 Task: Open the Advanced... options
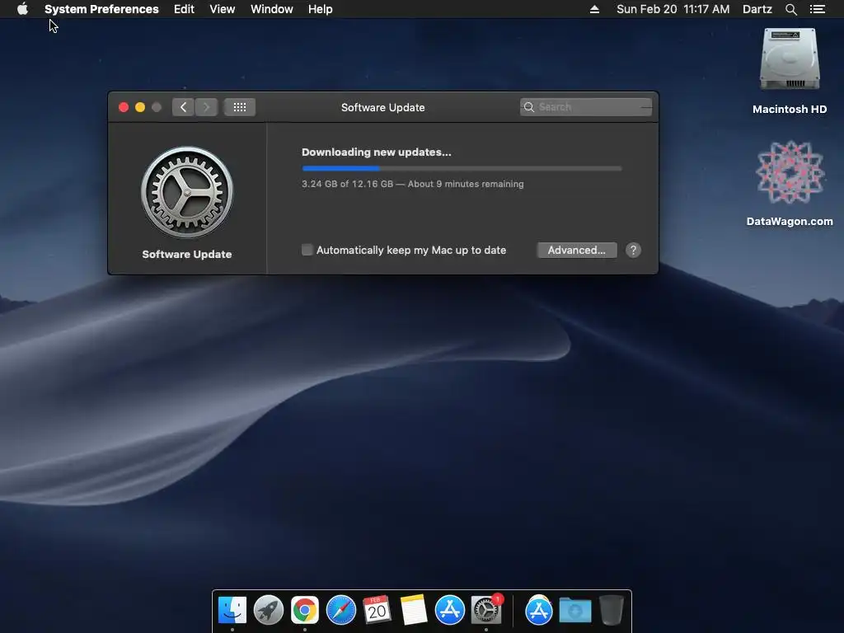[576, 250]
